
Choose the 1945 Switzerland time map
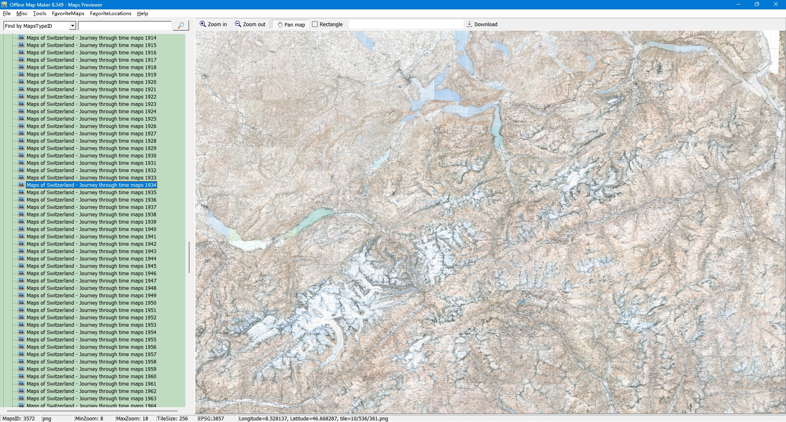pos(91,266)
